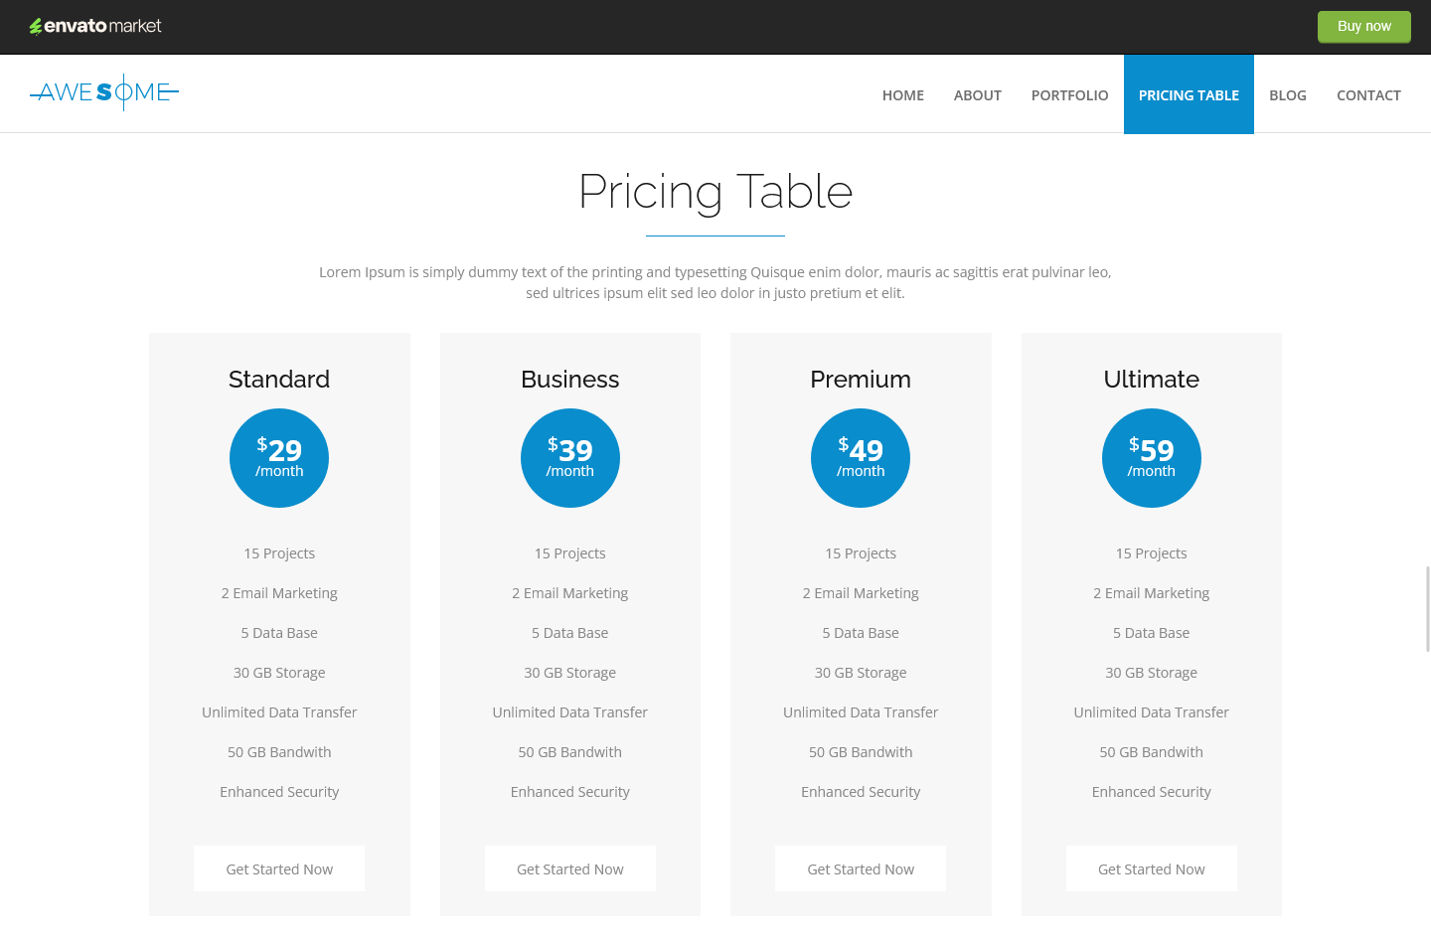Screen dimensions: 1431x944
Task: Open the Blog menu item
Action: (x=1288, y=95)
